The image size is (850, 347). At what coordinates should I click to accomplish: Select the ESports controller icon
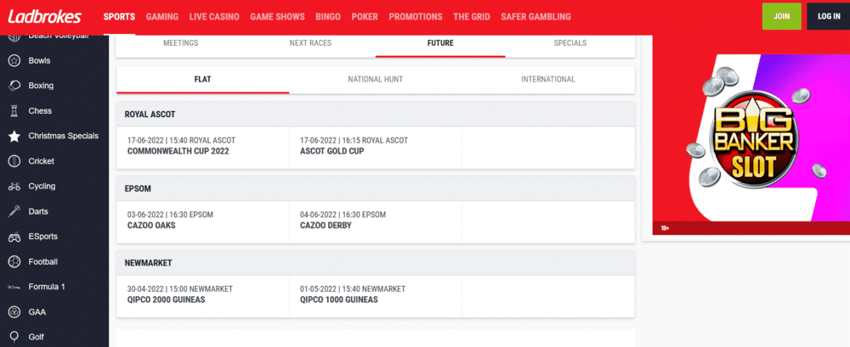point(14,237)
